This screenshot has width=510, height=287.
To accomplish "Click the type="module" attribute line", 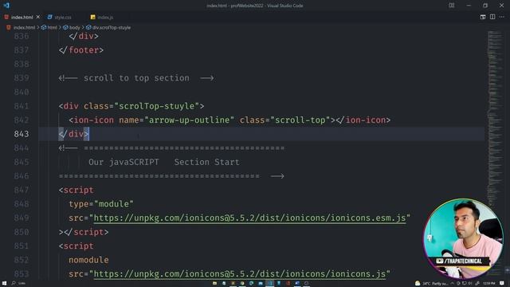I will (101, 204).
